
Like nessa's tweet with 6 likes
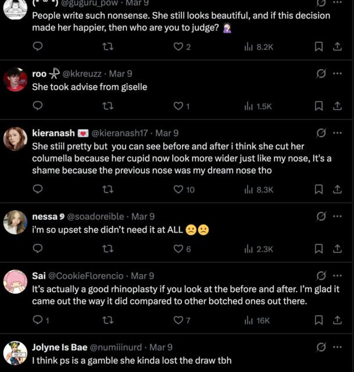tap(178, 249)
